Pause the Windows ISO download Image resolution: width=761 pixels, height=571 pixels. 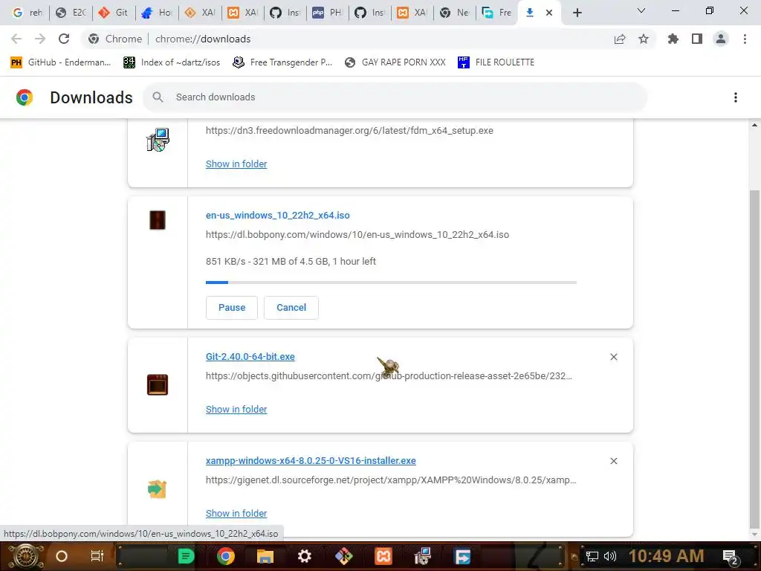coord(232,307)
